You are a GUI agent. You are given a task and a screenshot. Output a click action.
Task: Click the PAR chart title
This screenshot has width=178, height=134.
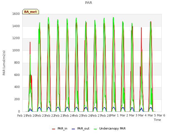[88, 3]
